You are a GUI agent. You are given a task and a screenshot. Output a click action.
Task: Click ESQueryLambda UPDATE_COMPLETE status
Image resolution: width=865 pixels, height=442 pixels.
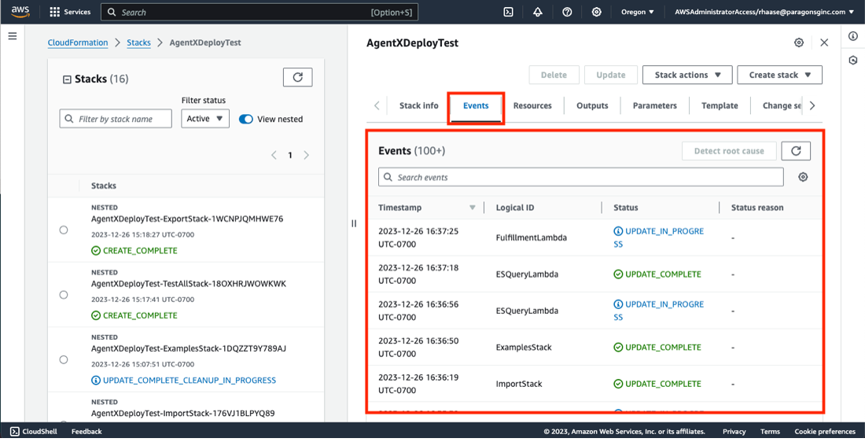click(657, 274)
